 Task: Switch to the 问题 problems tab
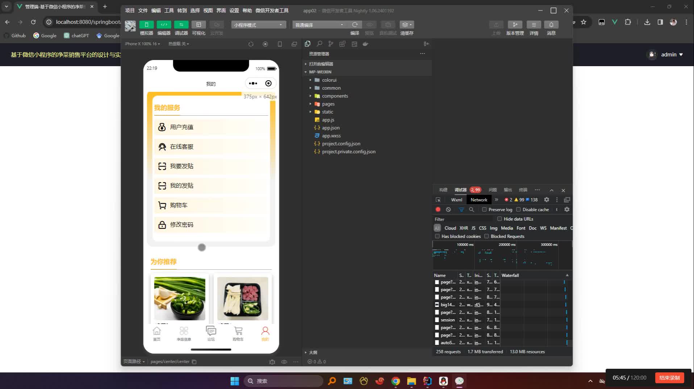[493, 190]
